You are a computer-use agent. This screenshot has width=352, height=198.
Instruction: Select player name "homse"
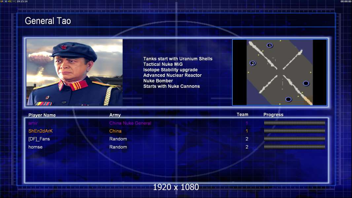point(35,147)
